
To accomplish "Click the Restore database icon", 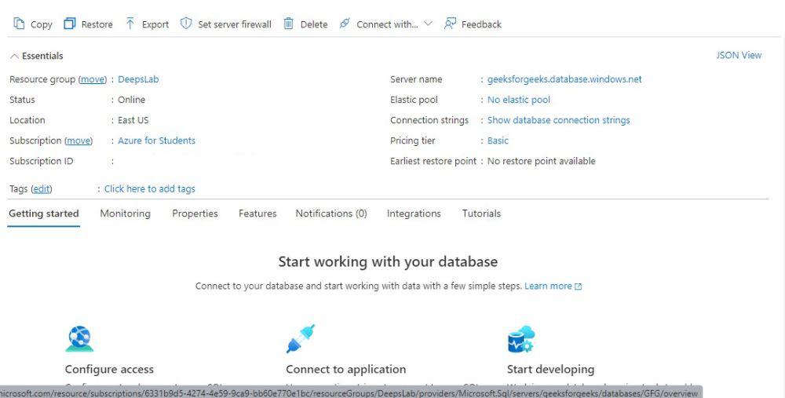I will click(70, 24).
